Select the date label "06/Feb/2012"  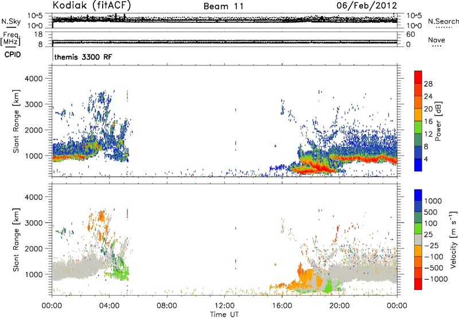click(367, 6)
